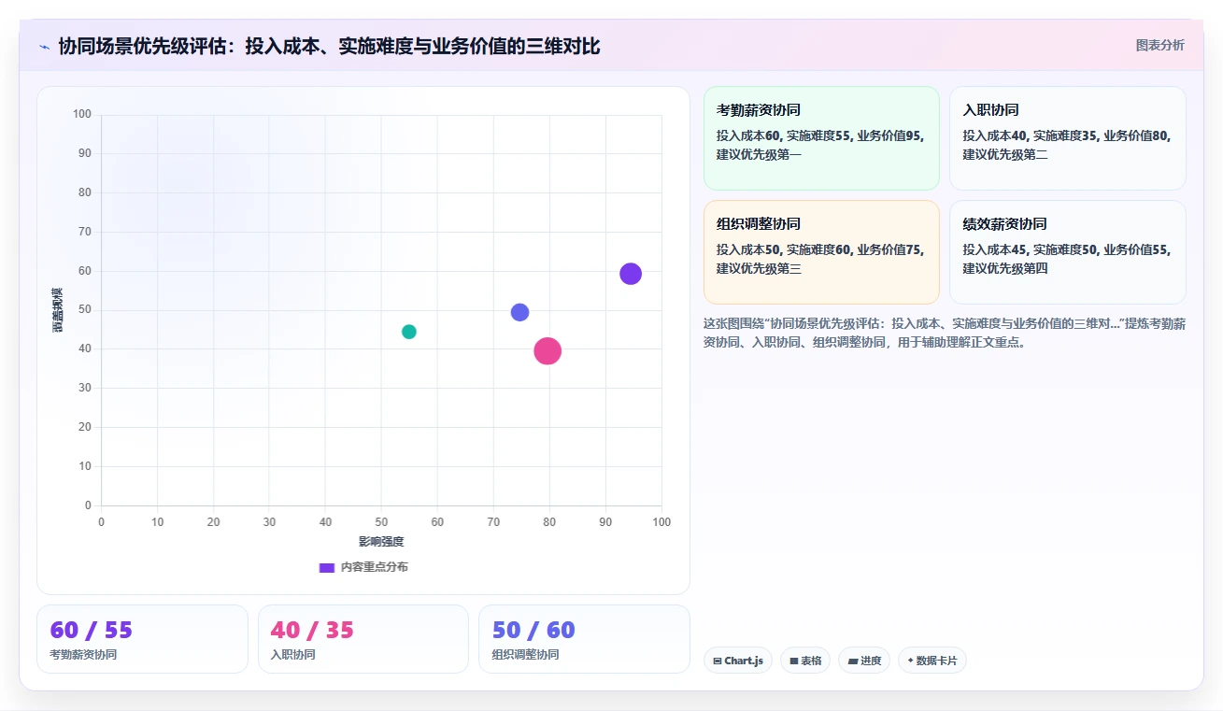
Task: Select the pink bubble in the chart
Action: click(548, 351)
